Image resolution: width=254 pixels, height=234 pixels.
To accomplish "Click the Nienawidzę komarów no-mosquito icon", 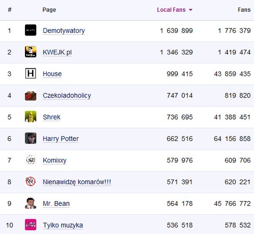I will 30,182.
